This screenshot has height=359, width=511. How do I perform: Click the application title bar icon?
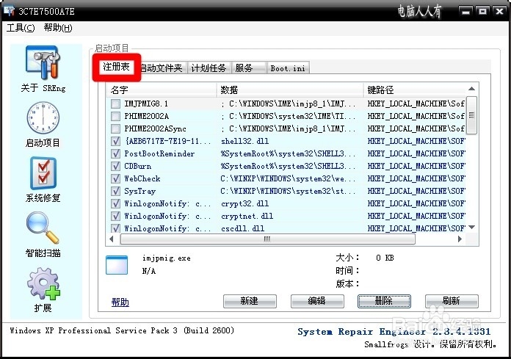(9, 11)
